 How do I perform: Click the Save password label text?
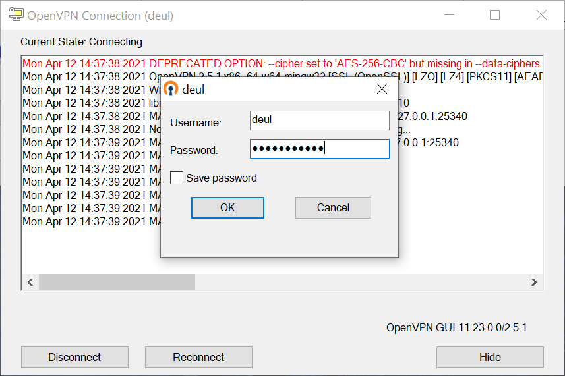[222, 178]
